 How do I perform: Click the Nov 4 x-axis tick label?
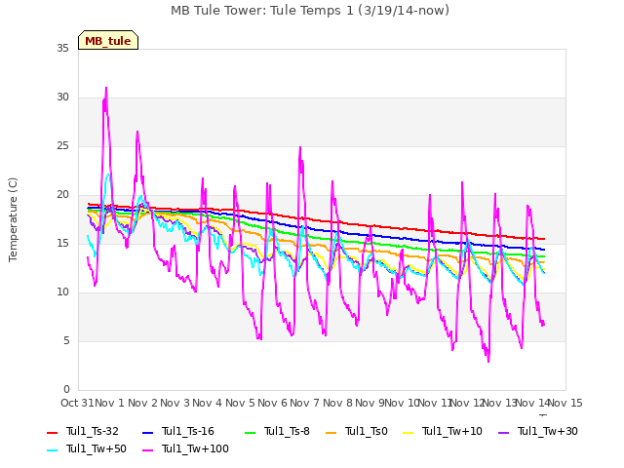(208, 403)
